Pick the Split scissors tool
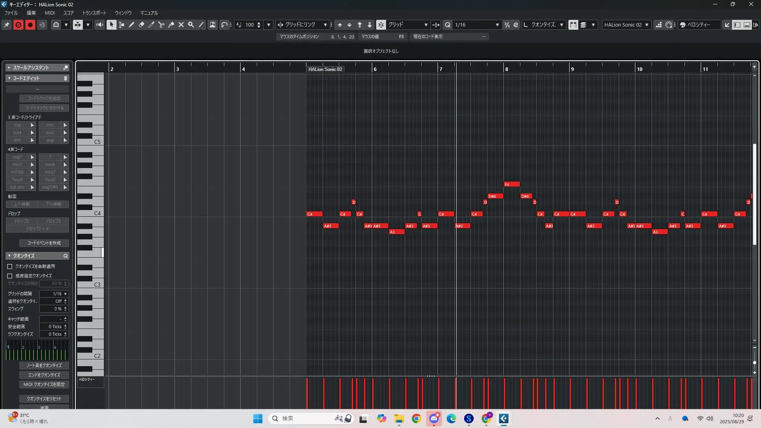Image resolution: width=761 pixels, height=428 pixels. click(x=161, y=25)
